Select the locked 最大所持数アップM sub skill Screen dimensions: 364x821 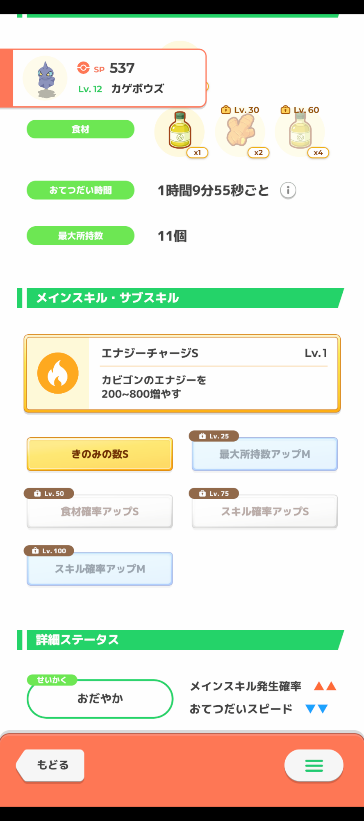click(265, 454)
